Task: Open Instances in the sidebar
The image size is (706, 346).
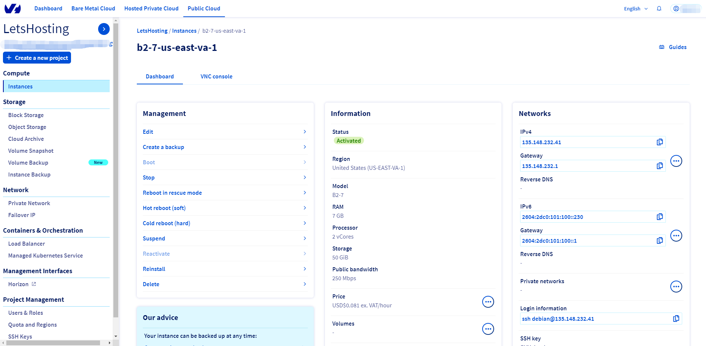Action: (x=57, y=86)
